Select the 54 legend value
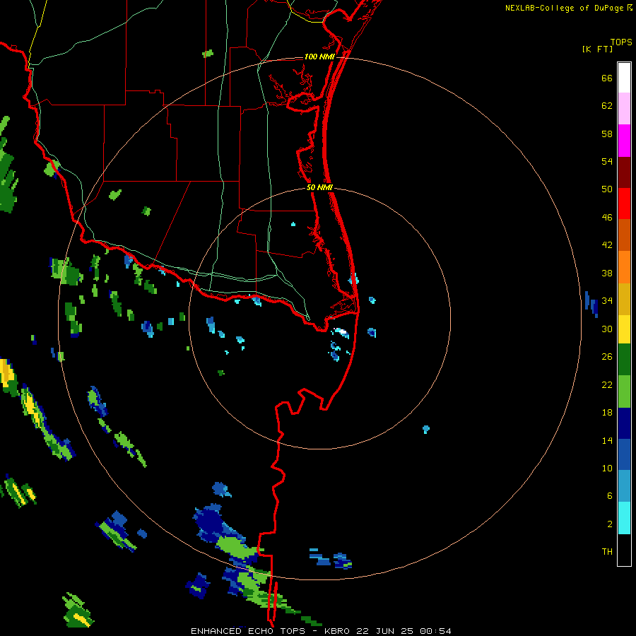Screen dimensions: 636x636 pos(607,161)
